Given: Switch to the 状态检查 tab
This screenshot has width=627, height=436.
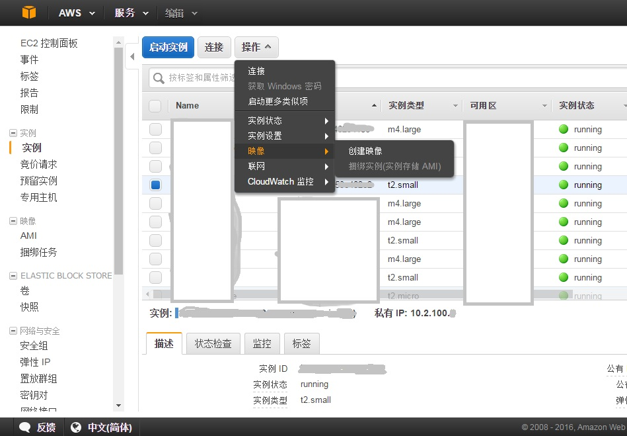Looking at the screenshot, I should (x=213, y=343).
